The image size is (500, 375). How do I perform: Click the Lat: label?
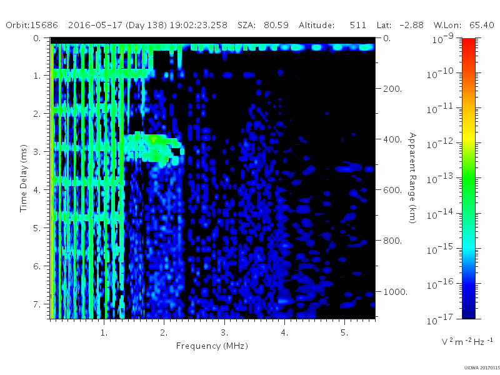pos(384,25)
